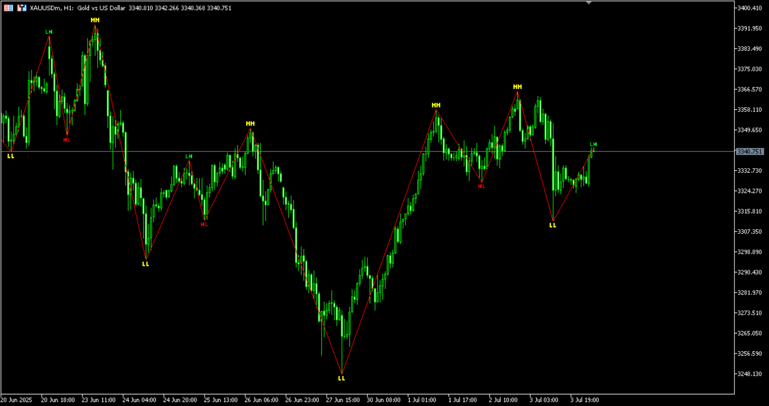The width and height of the screenshot is (769, 406).
Task: Select the green LH marker at the latest candle
Action: pos(593,144)
